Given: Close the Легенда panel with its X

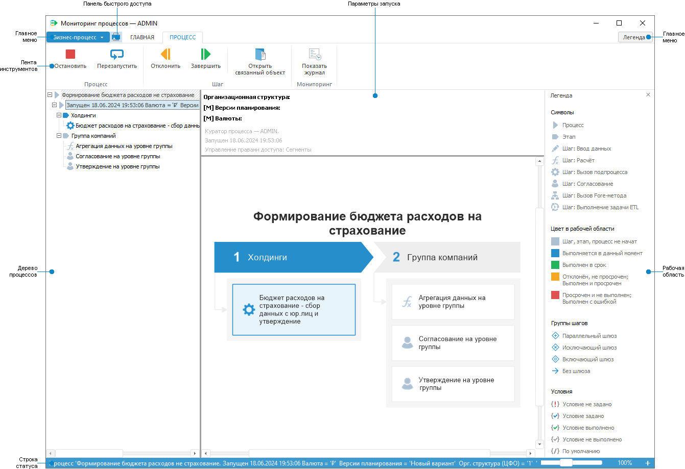Looking at the screenshot, I should click(648, 94).
